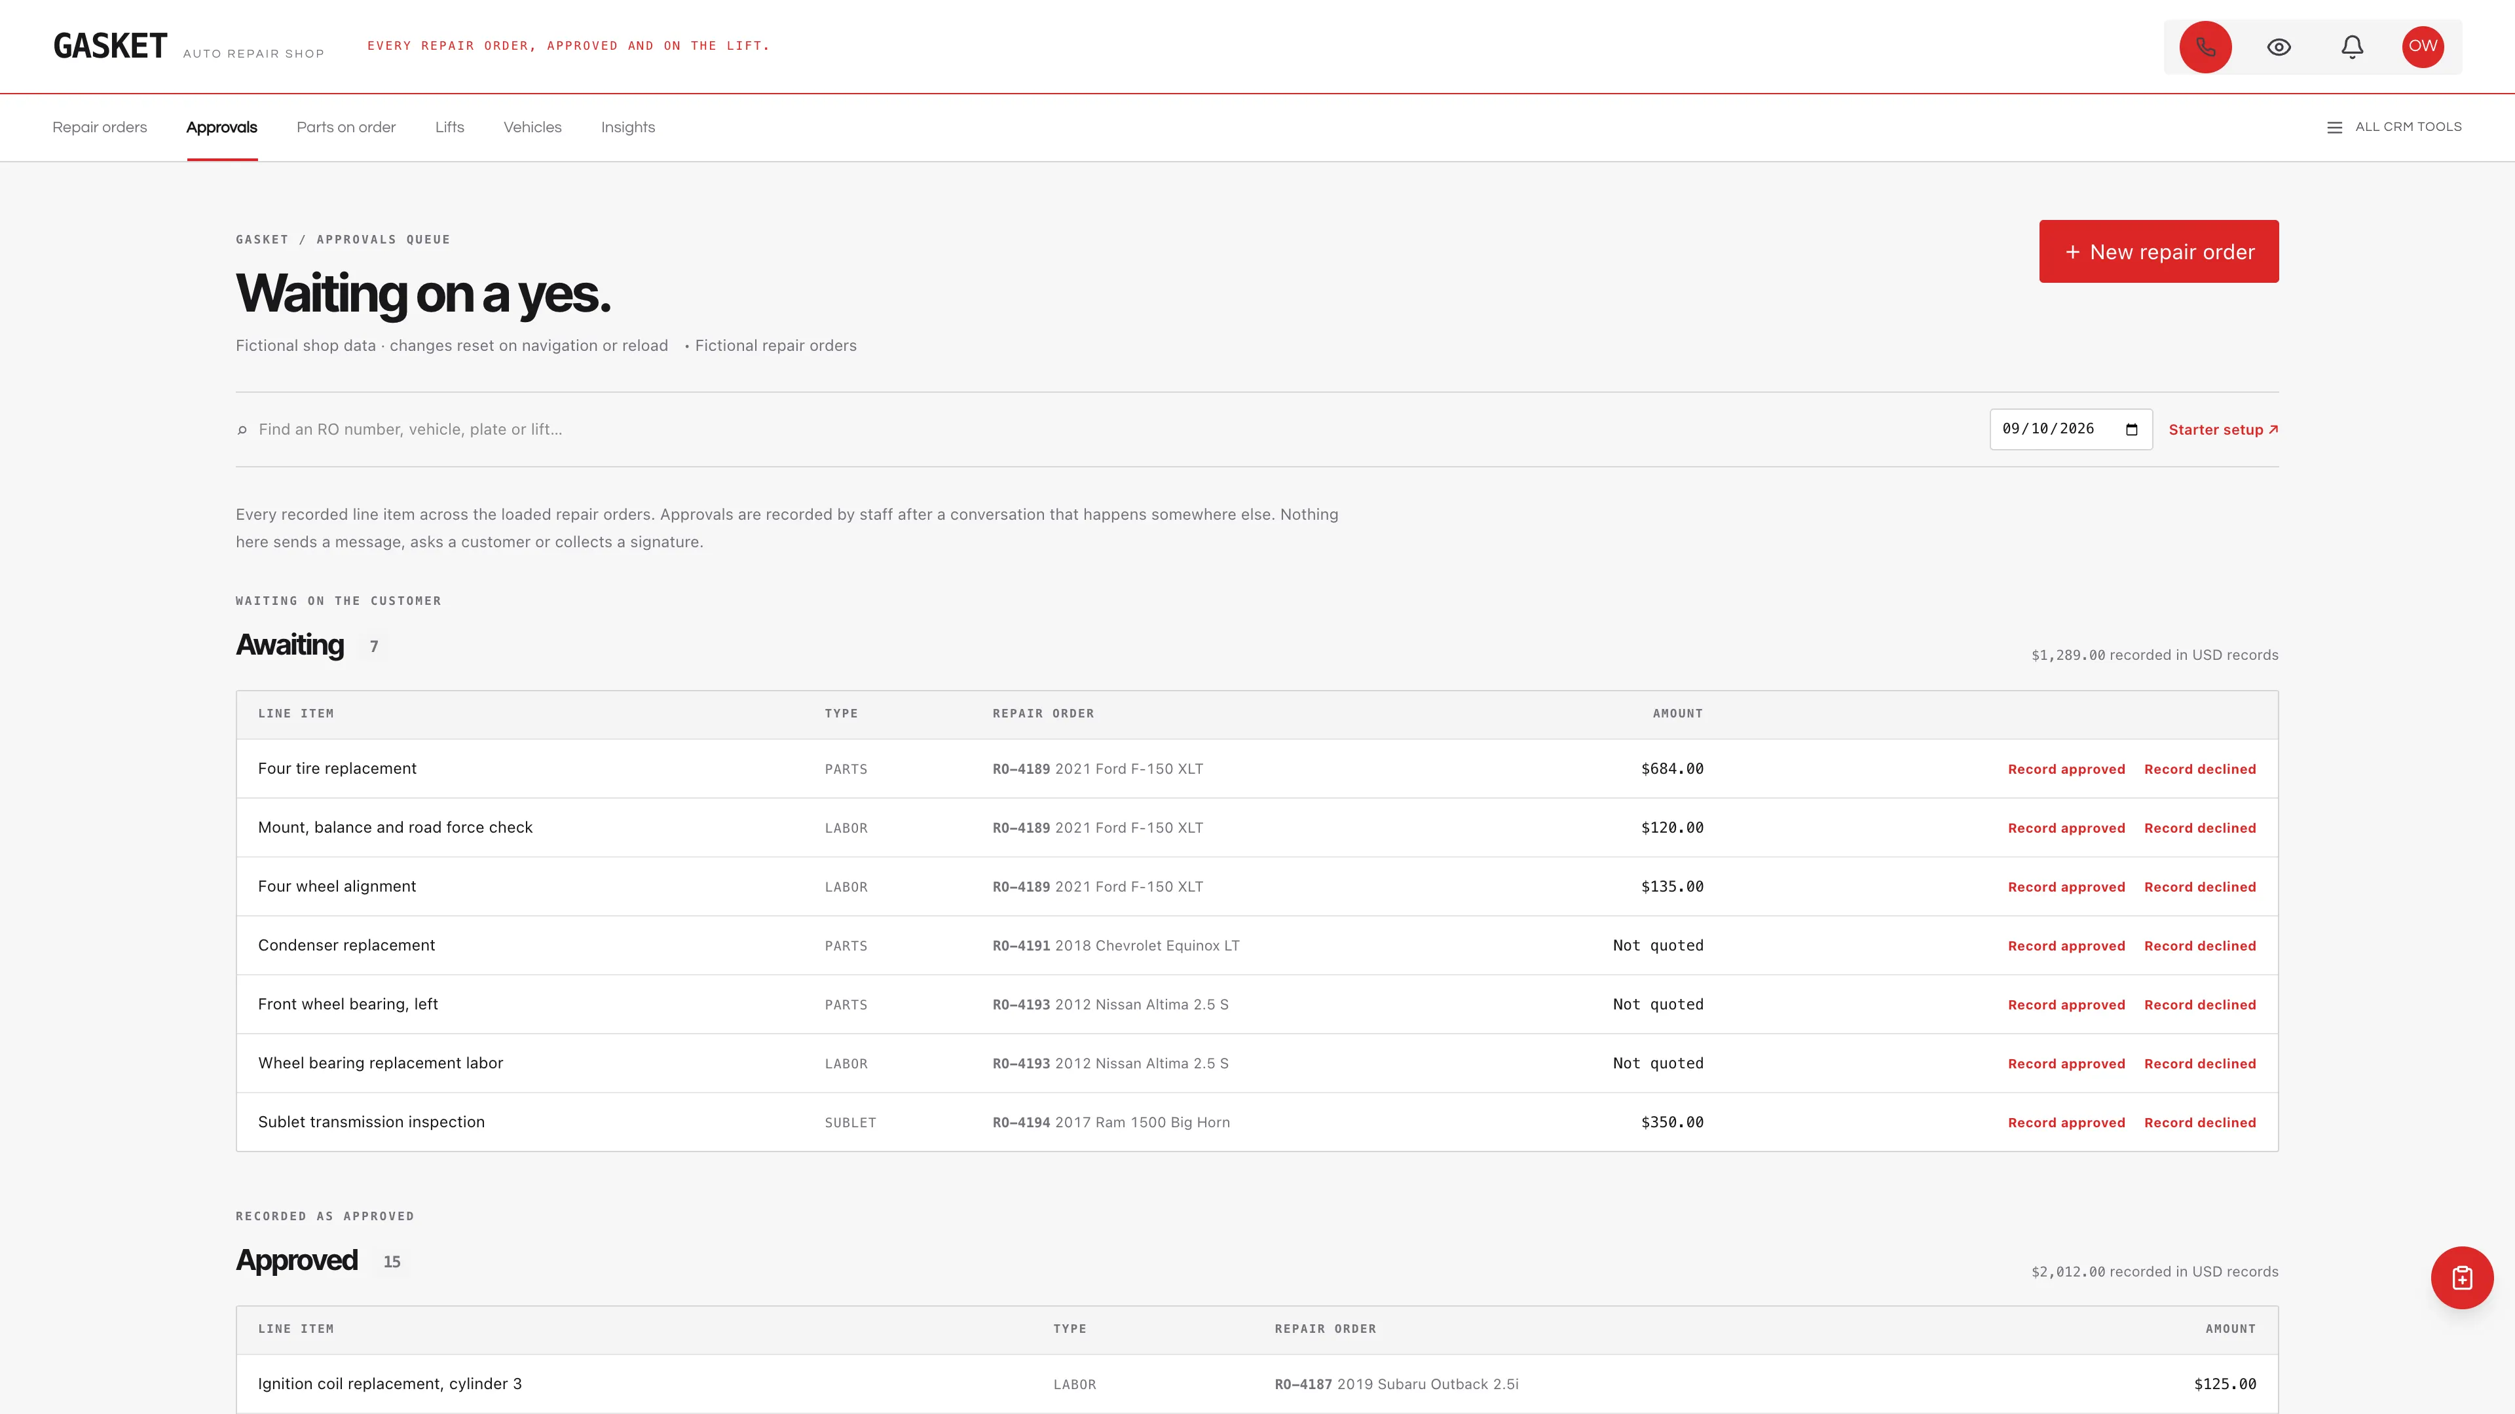Screen dimensions: 2515x1414
Task: Click RO-4194 2017 Ram 1500 Big Horn
Action: tap(1111, 1122)
